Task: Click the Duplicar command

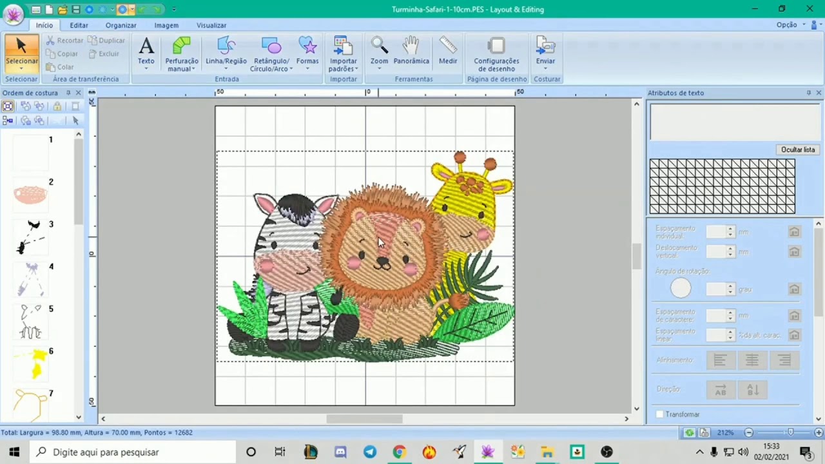Action: pos(106,41)
